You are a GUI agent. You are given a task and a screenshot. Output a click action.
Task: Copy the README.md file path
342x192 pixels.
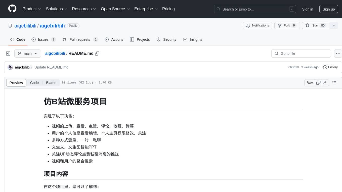click(x=97, y=53)
